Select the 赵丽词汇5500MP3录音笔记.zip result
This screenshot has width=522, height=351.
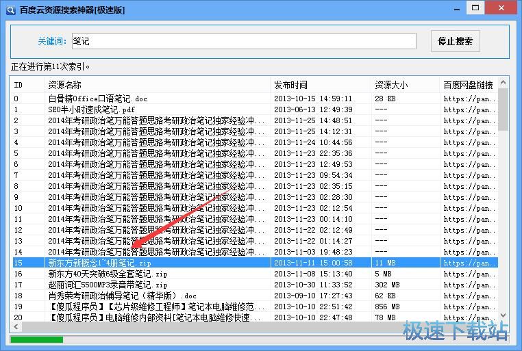108,285
